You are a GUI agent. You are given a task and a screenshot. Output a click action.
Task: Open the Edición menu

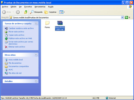pos(13,7)
